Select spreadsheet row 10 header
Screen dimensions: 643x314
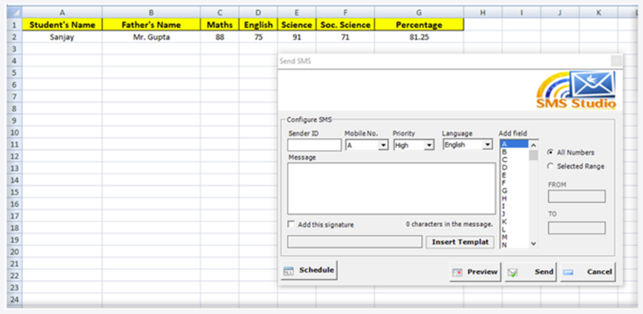[14, 132]
